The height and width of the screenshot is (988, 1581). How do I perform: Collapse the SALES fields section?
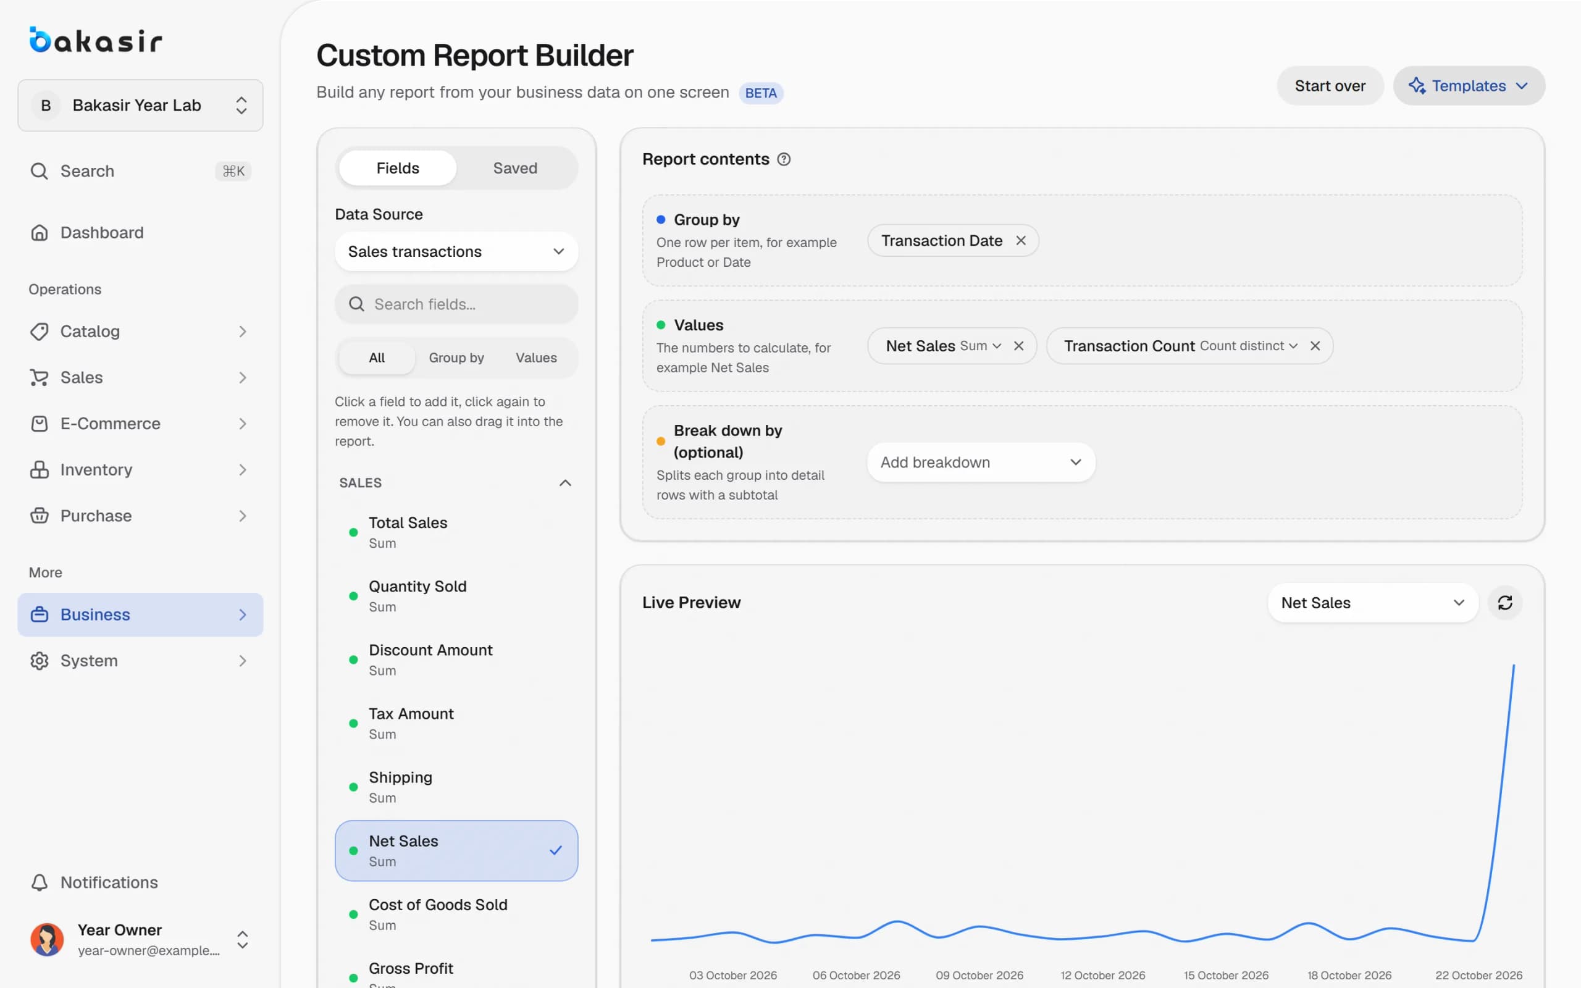tap(565, 483)
